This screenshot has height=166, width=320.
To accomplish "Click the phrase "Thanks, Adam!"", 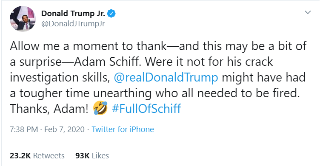I will click(49, 109).
